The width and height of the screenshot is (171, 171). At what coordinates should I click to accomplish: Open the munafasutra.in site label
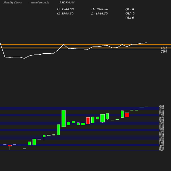click(40, 3)
